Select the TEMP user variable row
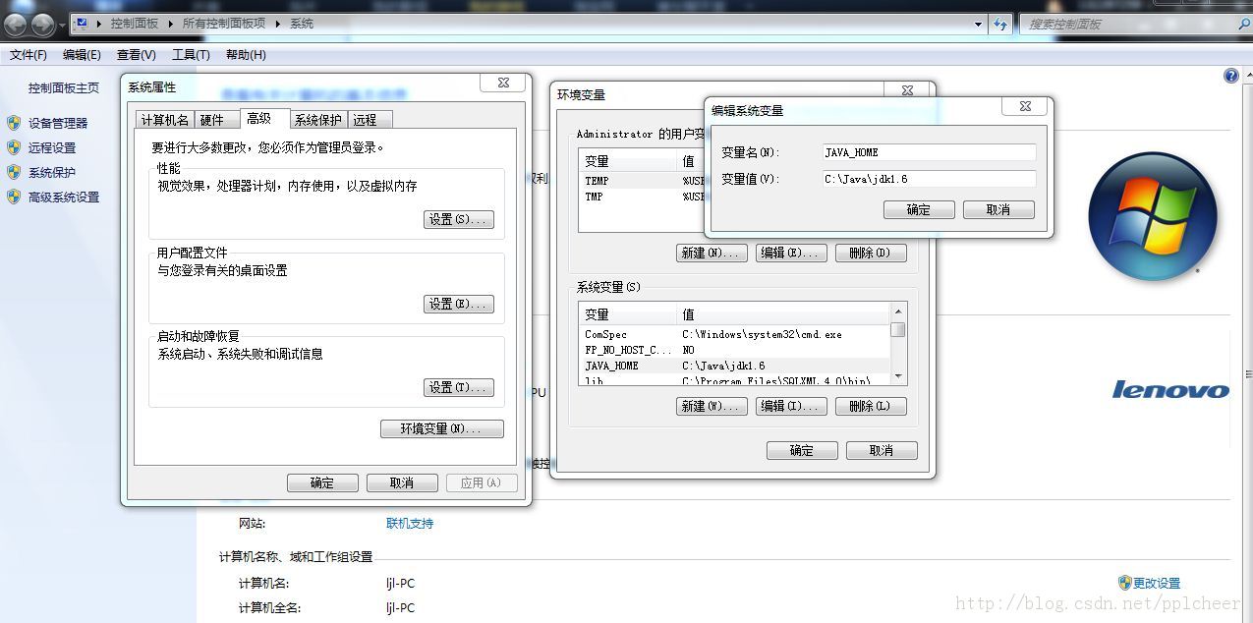Screen dimensions: 1253x623 click(643, 181)
